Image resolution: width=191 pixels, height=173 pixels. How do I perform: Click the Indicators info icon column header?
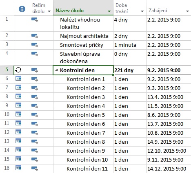pos(22,9)
